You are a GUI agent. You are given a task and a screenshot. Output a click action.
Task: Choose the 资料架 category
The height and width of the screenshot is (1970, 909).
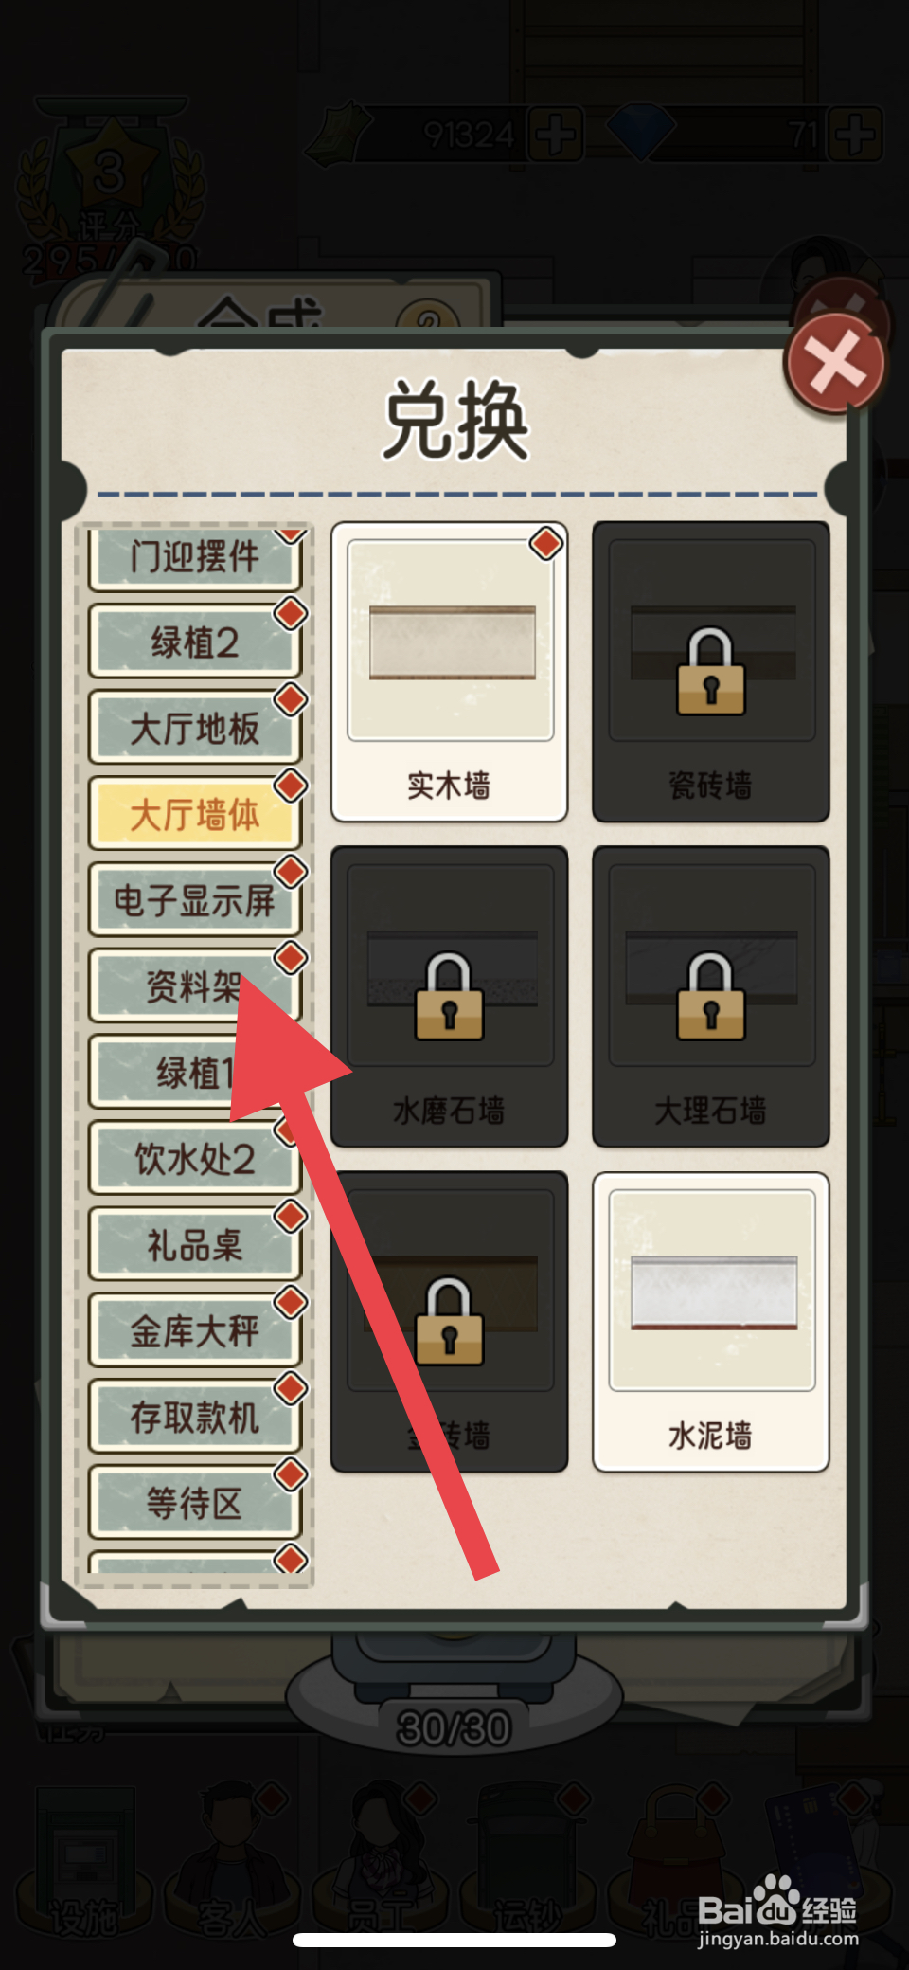point(195,986)
